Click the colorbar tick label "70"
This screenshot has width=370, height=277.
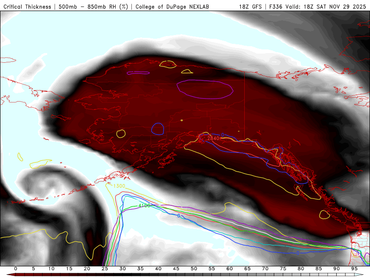coord(265,269)
